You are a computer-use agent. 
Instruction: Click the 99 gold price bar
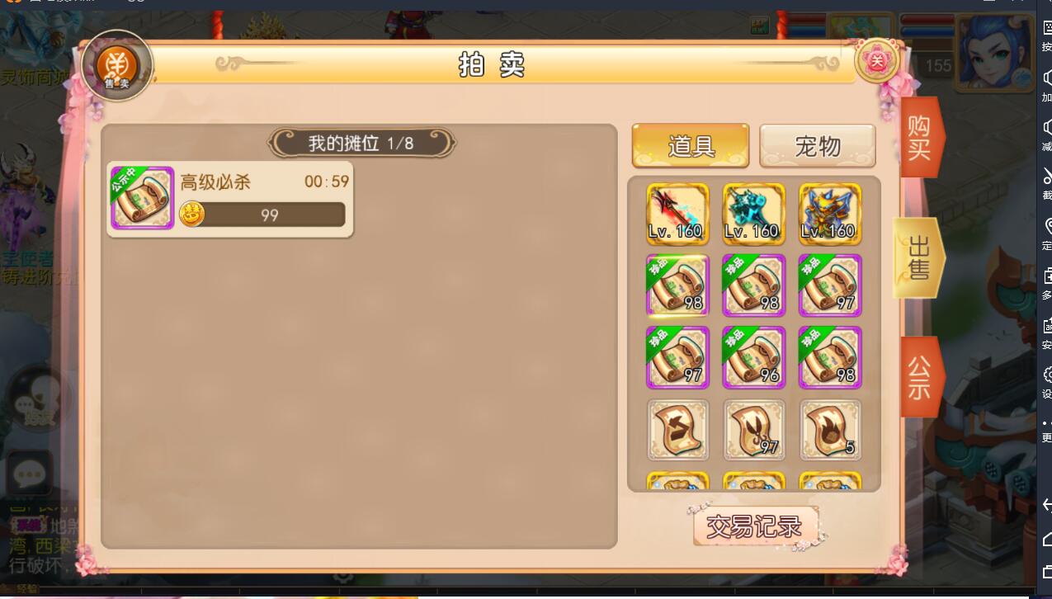(262, 215)
